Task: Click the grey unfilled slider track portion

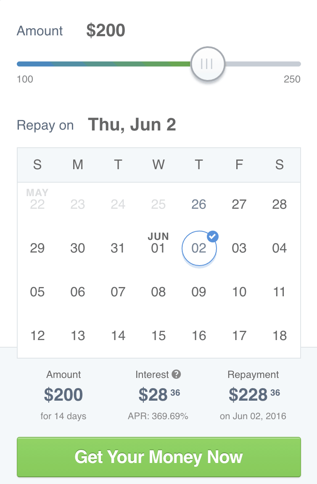Action: 263,64
